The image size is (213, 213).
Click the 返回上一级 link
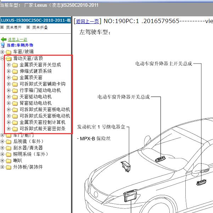[17, 39]
